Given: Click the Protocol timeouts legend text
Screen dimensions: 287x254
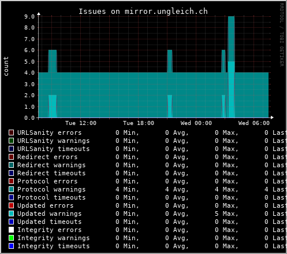Looking at the screenshot, I should [51, 197].
